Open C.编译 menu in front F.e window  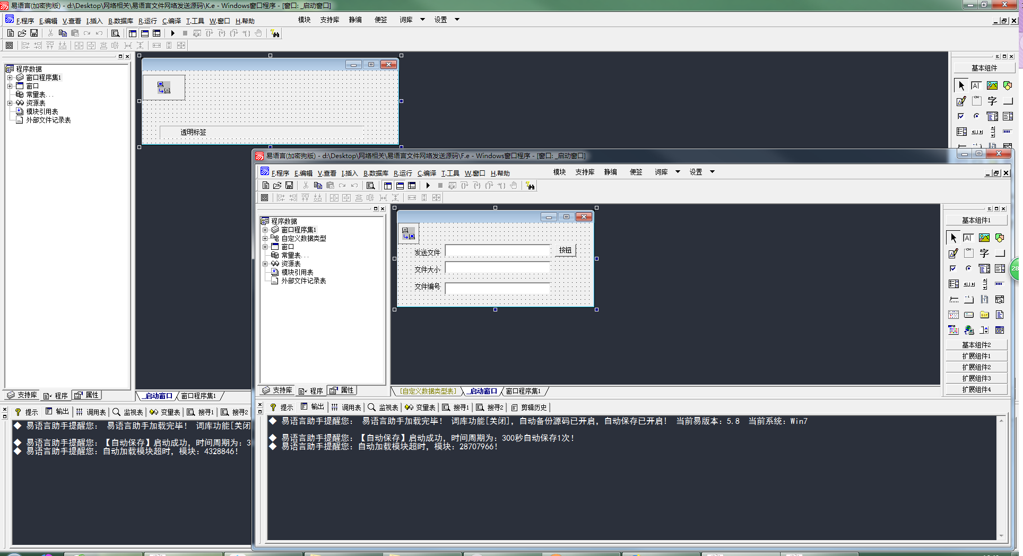pos(427,173)
